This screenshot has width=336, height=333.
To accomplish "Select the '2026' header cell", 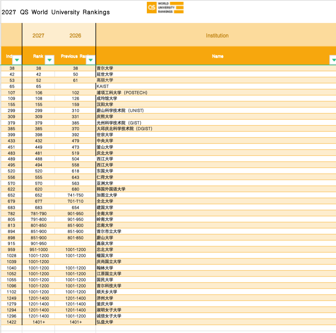I will pos(75,35).
